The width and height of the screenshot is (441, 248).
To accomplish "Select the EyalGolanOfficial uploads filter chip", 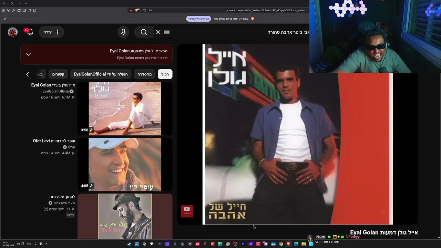I will click(x=101, y=74).
